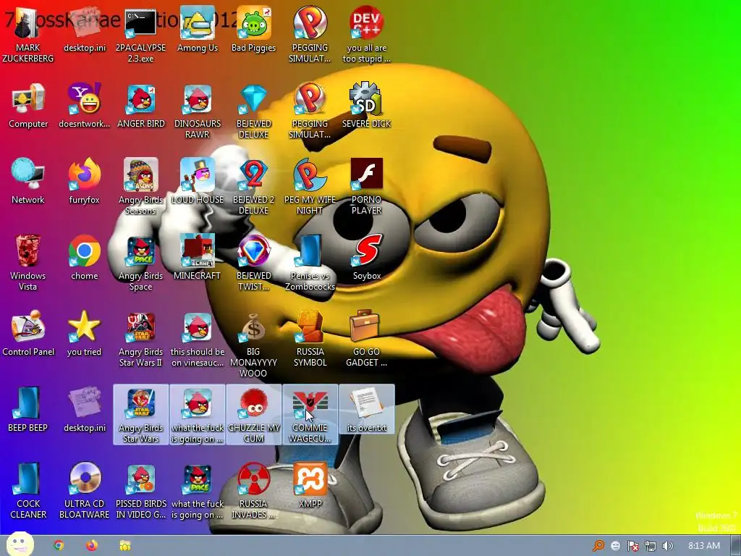Click the ANGER BIRD shortcut
Screen dimensions: 741x556
(140, 106)
